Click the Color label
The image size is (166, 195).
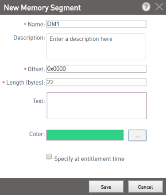pos(37,134)
